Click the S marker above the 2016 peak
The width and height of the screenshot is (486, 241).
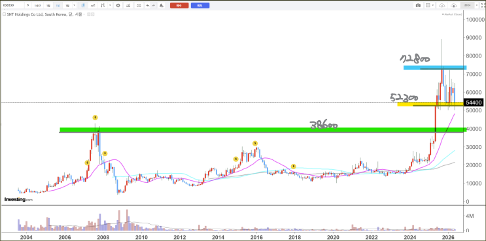click(x=255, y=143)
